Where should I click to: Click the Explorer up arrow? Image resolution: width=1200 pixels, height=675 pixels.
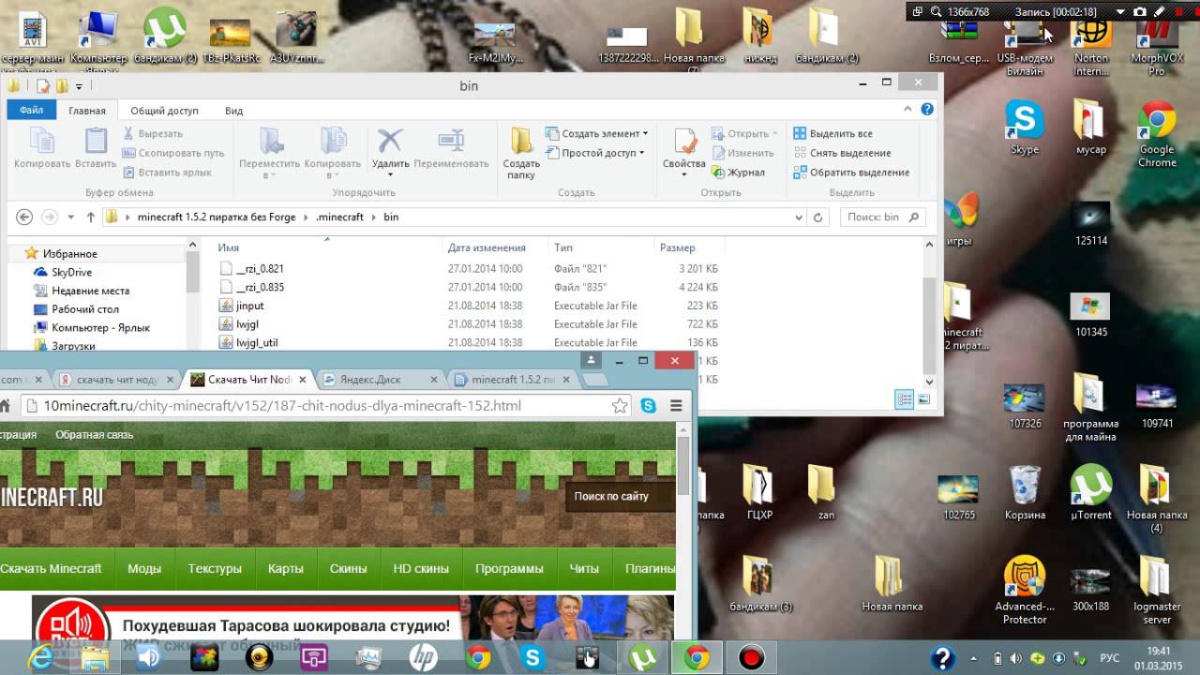91,217
